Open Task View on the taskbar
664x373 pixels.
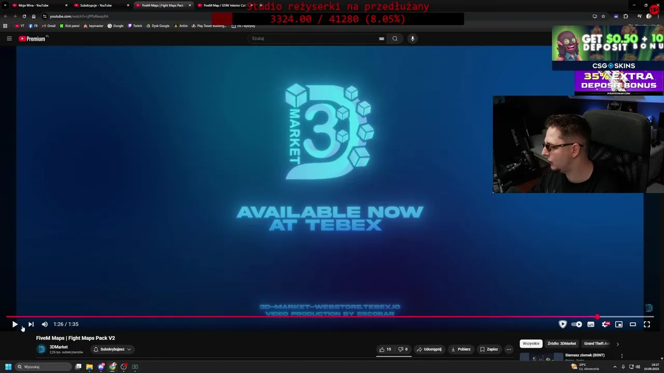(x=78, y=367)
